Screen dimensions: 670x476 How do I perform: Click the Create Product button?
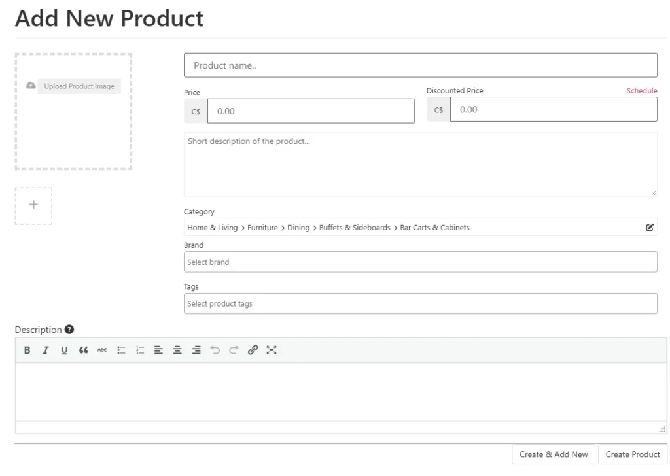tap(633, 454)
